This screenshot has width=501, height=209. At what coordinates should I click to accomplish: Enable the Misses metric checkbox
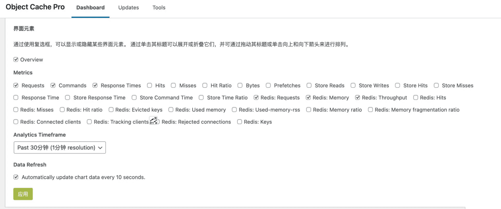[x=174, y=85]
